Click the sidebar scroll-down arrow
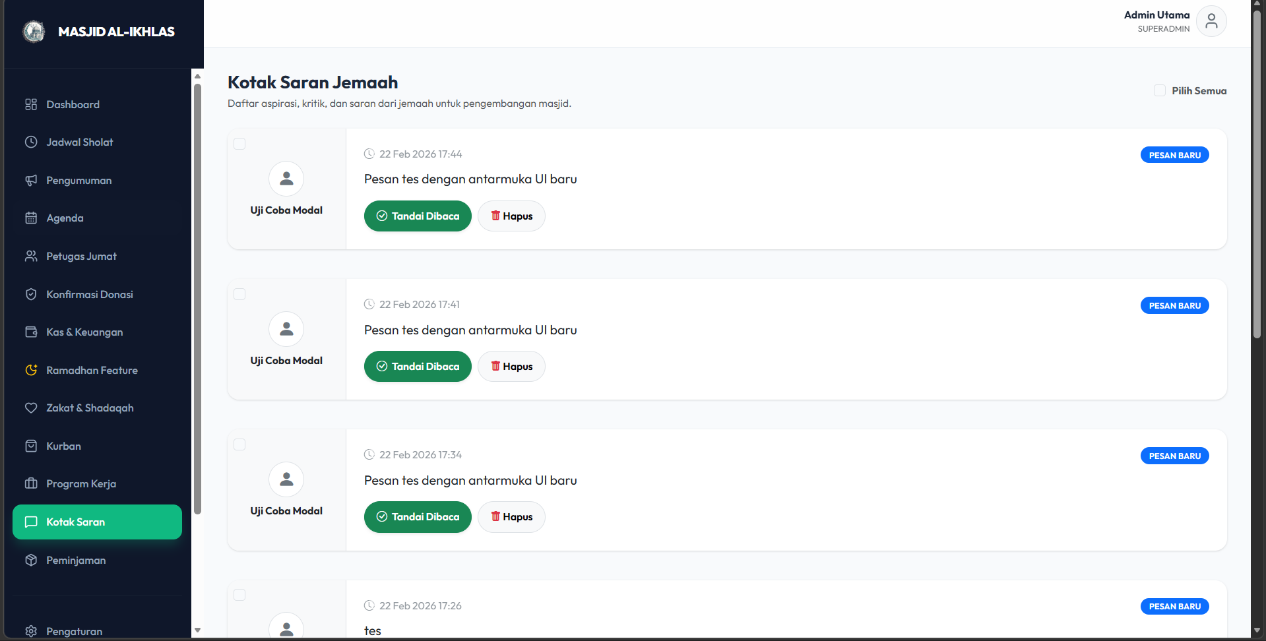 pos(197,630)
